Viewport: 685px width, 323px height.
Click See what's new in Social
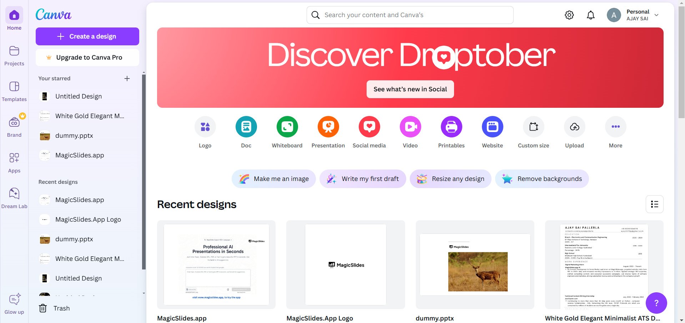click(x=410, y=89)
